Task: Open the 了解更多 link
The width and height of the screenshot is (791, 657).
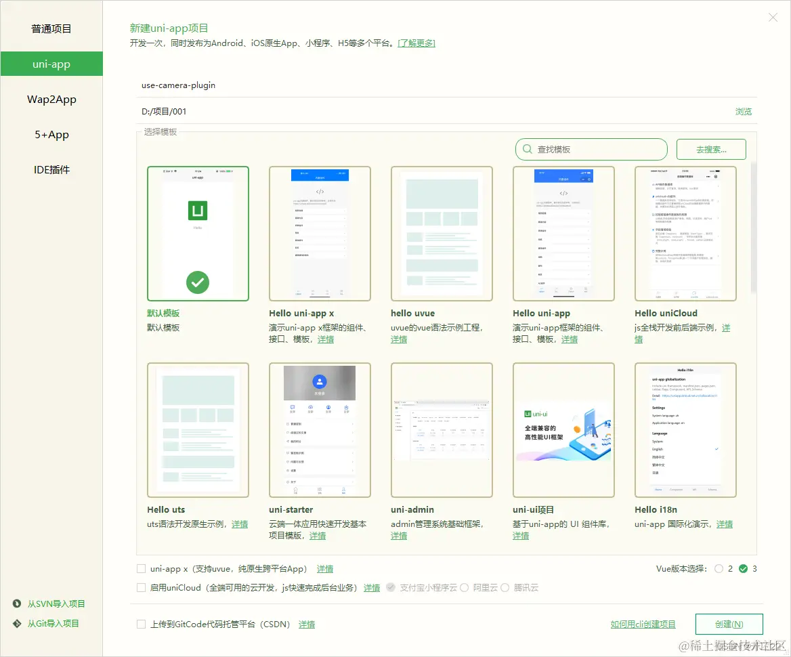Action: click(416, 43)
